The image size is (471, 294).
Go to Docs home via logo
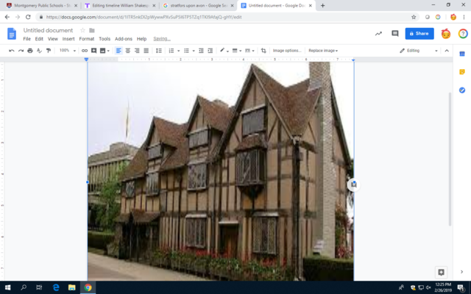12,34
